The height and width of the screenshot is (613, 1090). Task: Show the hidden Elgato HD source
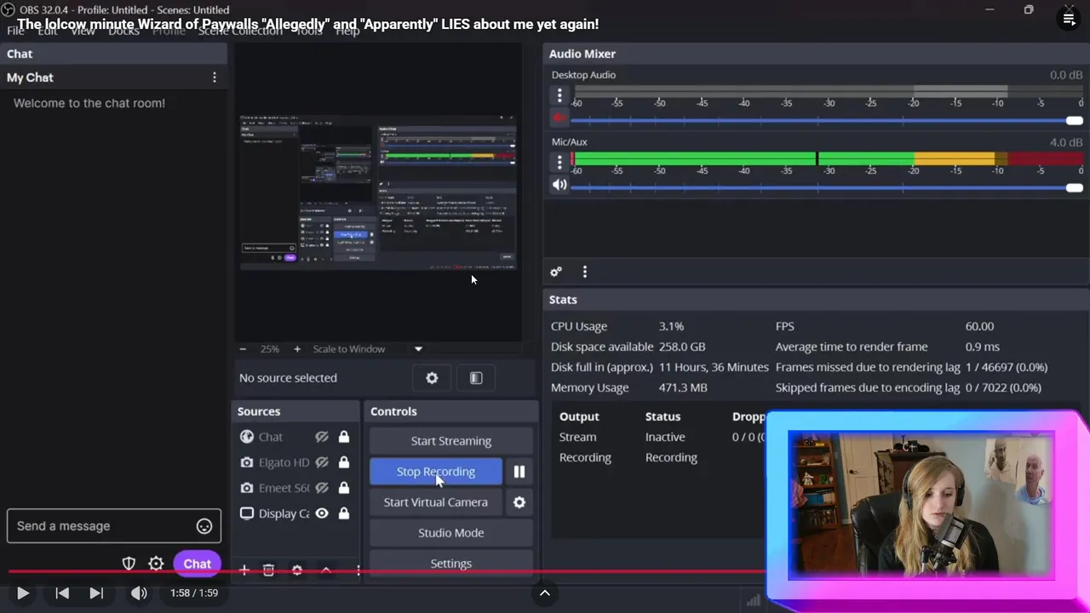click(322, 462)
